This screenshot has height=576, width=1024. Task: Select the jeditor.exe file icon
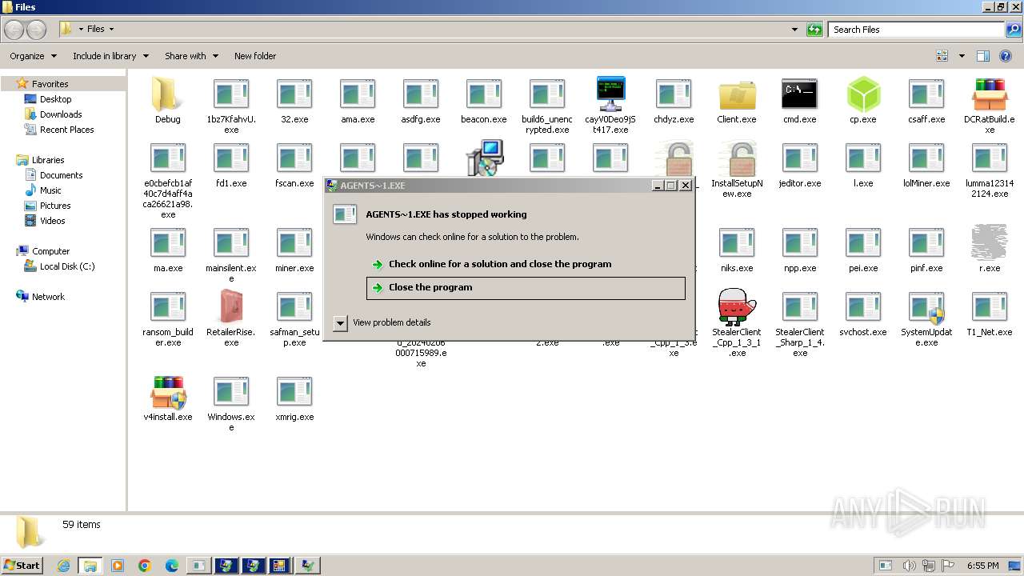(x=799, y=158)
